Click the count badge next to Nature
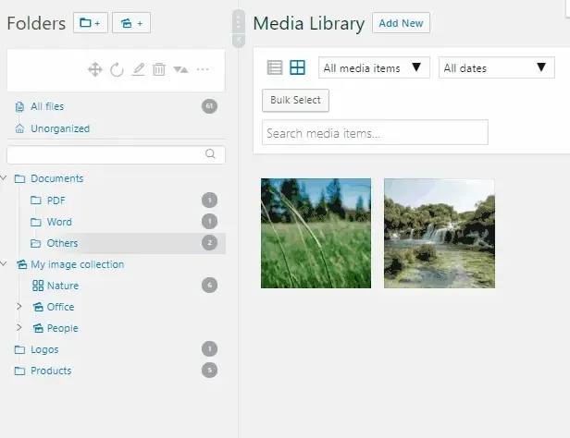 [209, 285]
